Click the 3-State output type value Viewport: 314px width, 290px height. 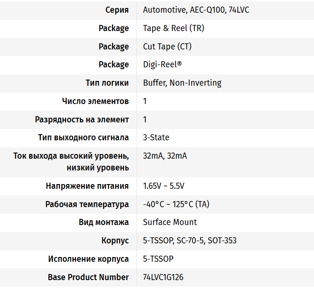click(x=156, y=137)
